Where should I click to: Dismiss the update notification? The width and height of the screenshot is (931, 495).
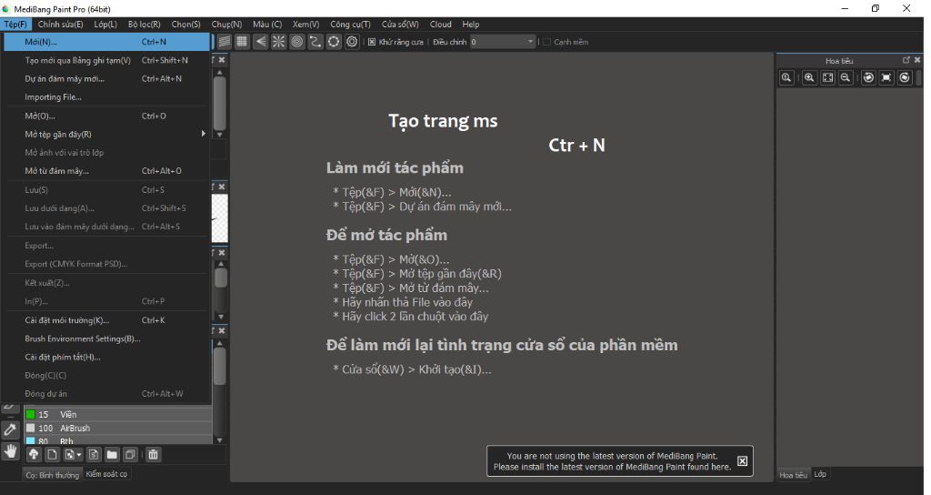[742, 461]
